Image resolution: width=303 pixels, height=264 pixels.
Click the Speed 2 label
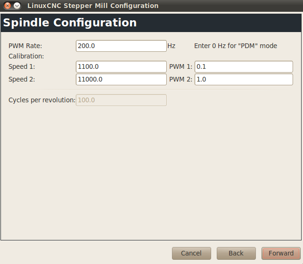(x=22, y=79)
